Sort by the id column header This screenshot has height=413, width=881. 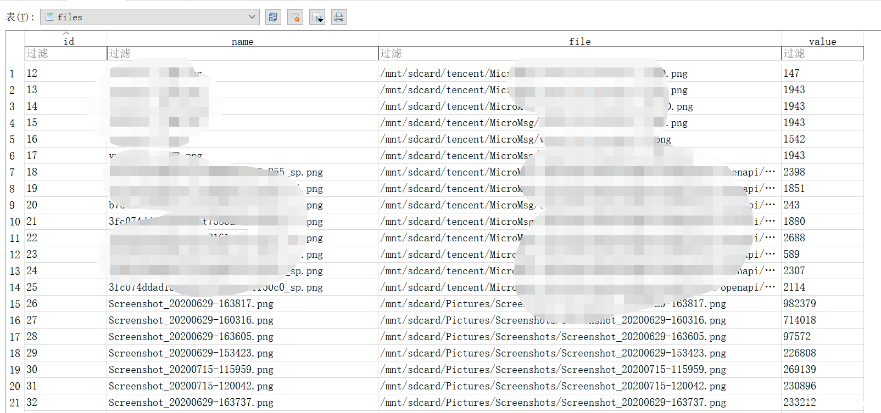pyautogui.click(x=66, y=41)
